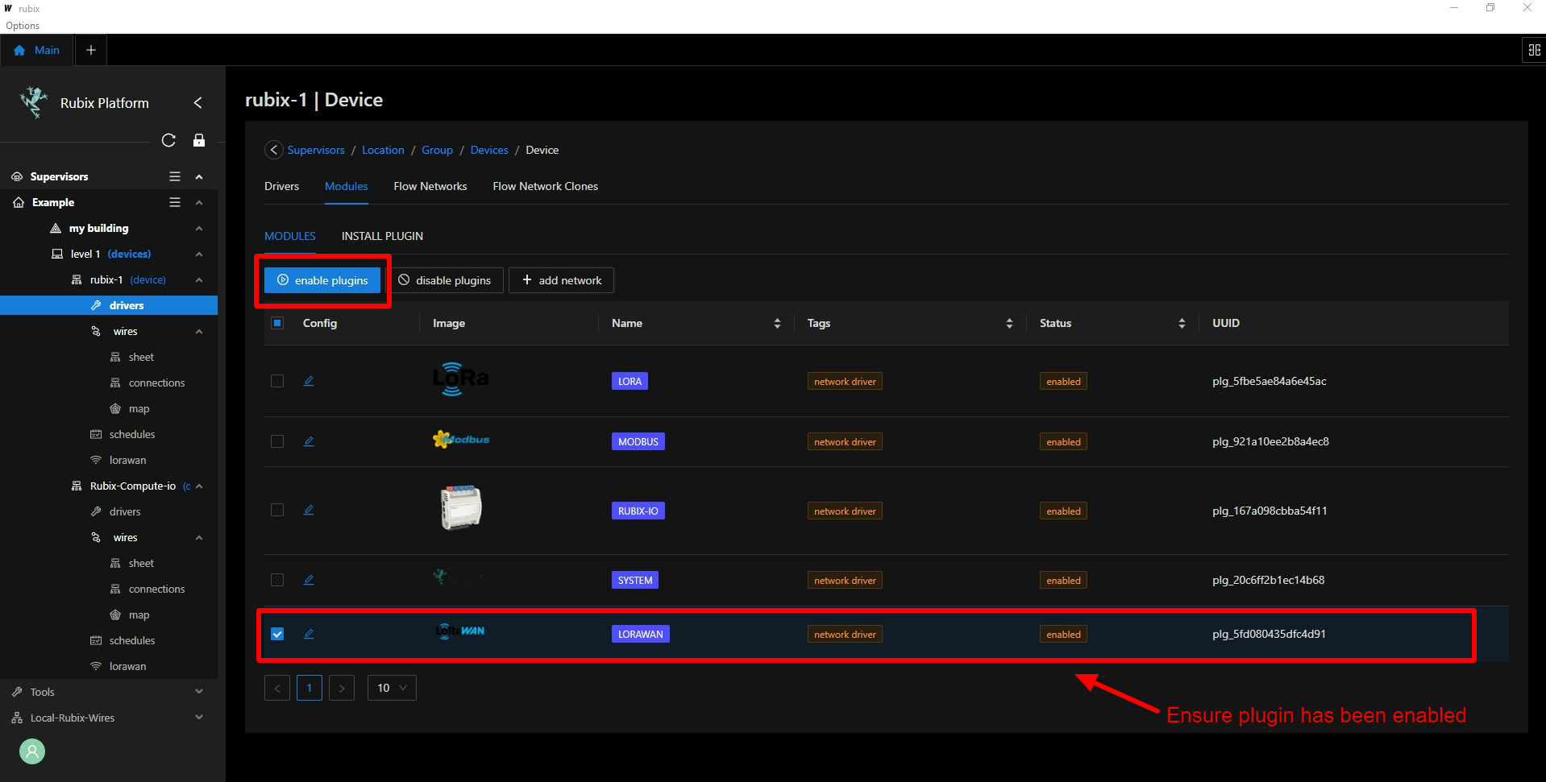Edit config pencil for LORA row
This screenshot has width=1546, height=782.
coord(309,381)
